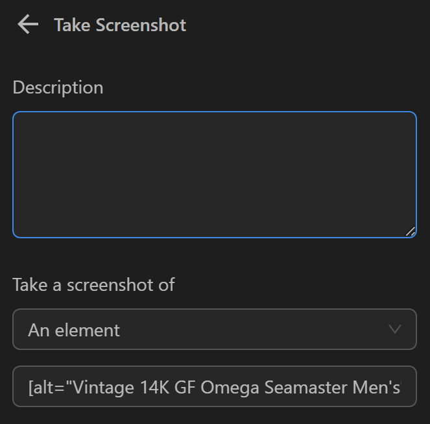Image resolution: width=430 pixels, height=424 pixels.
Task: Click the dropdown chevron arrow
Action: pos(394,329)
